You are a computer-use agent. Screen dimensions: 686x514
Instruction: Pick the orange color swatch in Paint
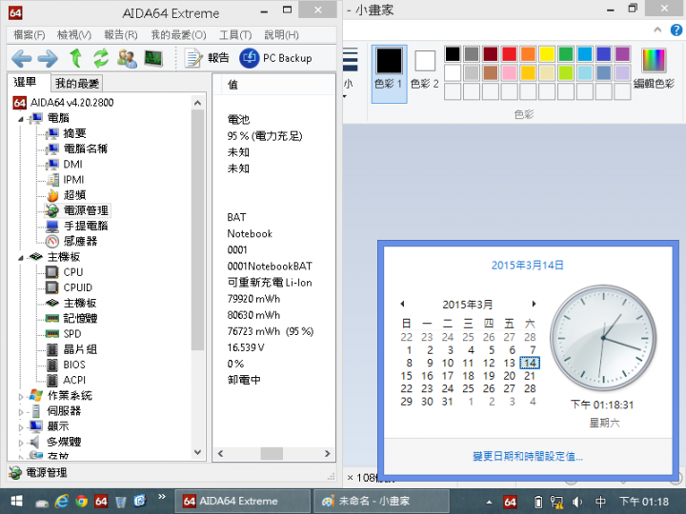pos(528,54)
